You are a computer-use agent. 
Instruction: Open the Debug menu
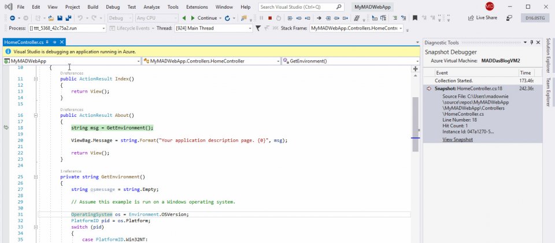click(113, 7)
